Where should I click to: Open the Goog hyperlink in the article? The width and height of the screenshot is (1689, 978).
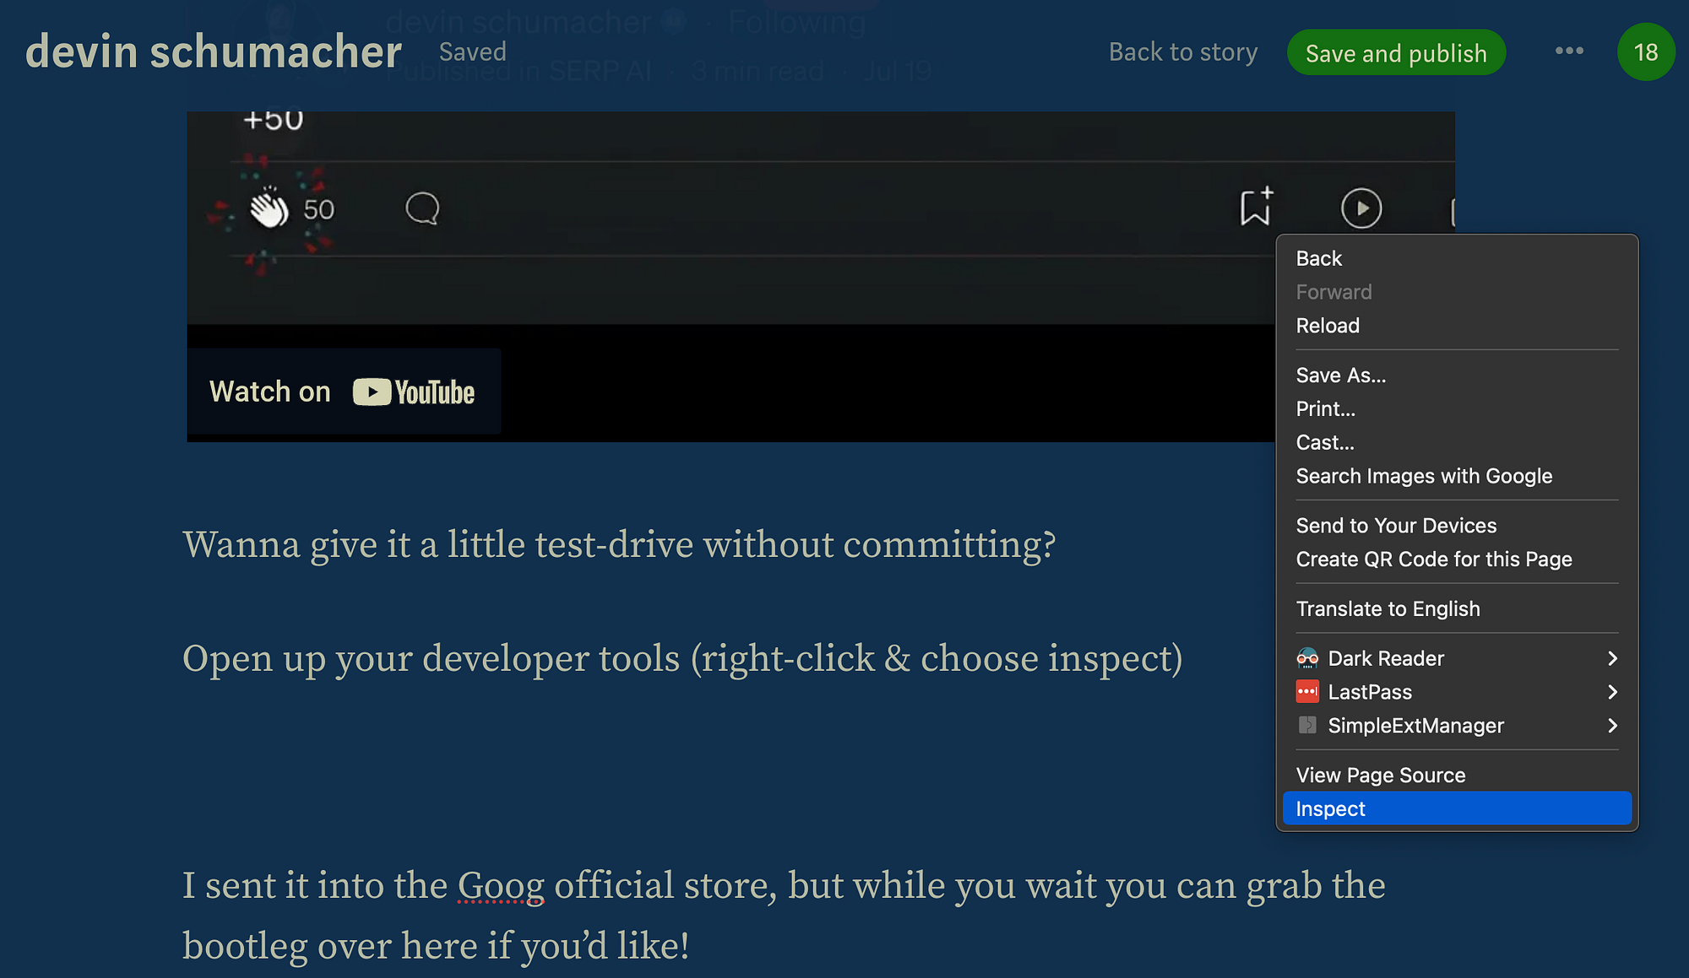pos(500,885)
